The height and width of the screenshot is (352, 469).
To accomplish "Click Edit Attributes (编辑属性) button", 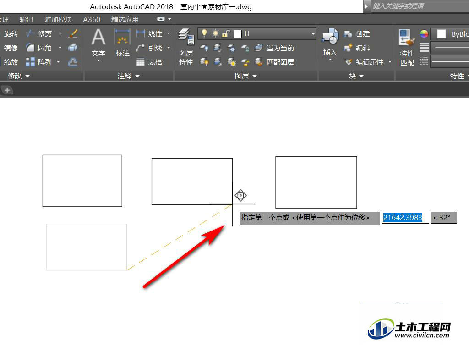I will click(x=364, y=62).
